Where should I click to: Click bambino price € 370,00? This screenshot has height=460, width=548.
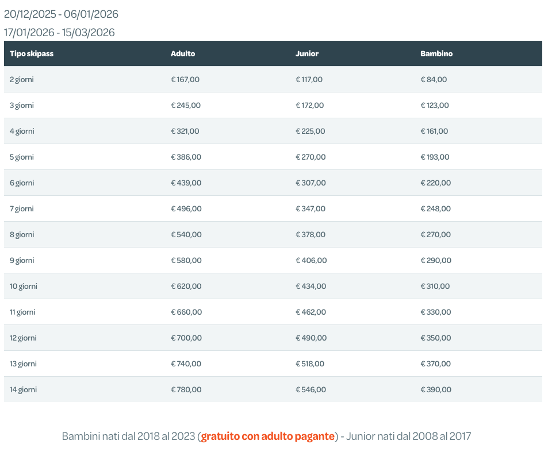coord(436,364)
